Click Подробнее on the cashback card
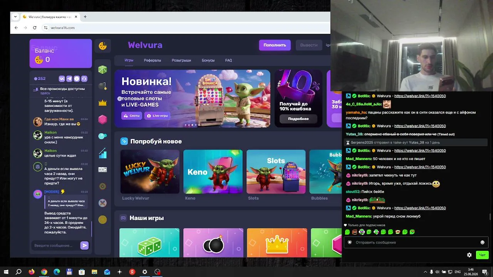Screen dimensions: 493x277 click(x=298, y=119)
